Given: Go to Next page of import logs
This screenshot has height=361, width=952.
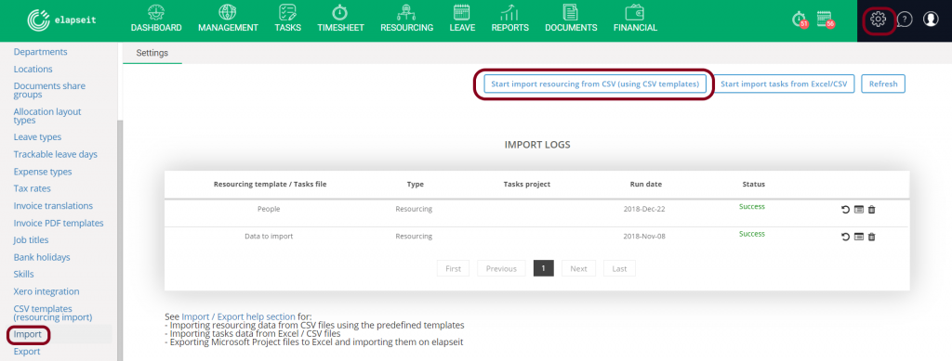Looking at the screenshot, I should [578, 268].
